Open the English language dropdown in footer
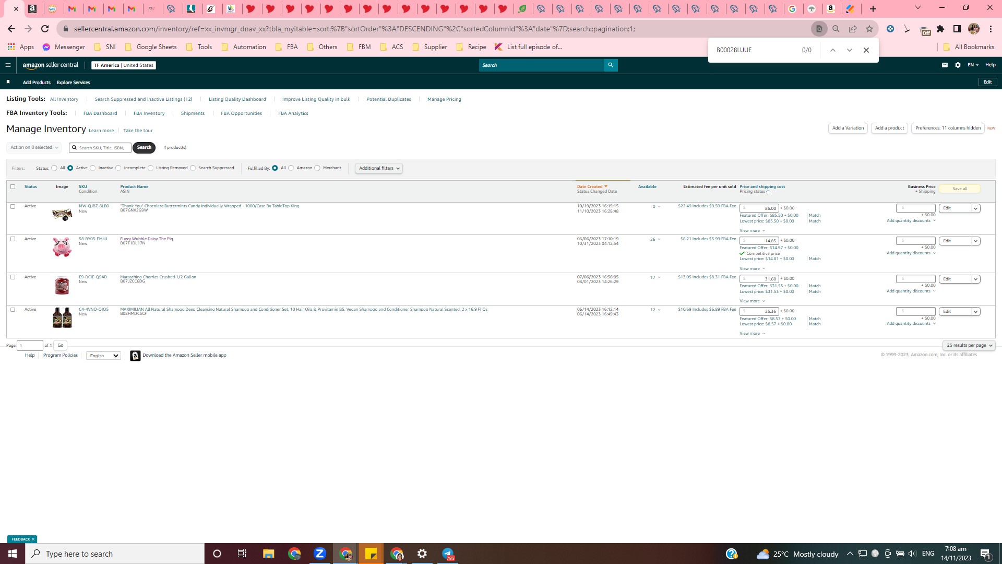This screenshot has width=1002, height=564. 103,356
